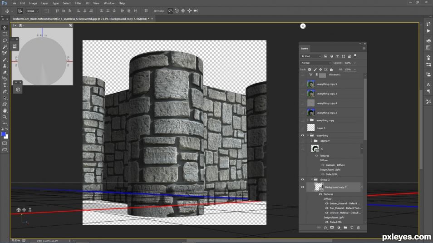Create new fill or adjustment layer
The image size is (433, 243).
339,228
